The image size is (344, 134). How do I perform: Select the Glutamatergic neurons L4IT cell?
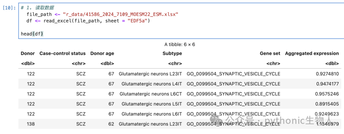click(152, 84)
